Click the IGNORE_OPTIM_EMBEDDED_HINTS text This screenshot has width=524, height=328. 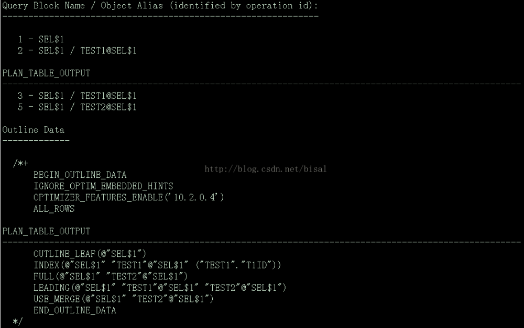(103, 186)
